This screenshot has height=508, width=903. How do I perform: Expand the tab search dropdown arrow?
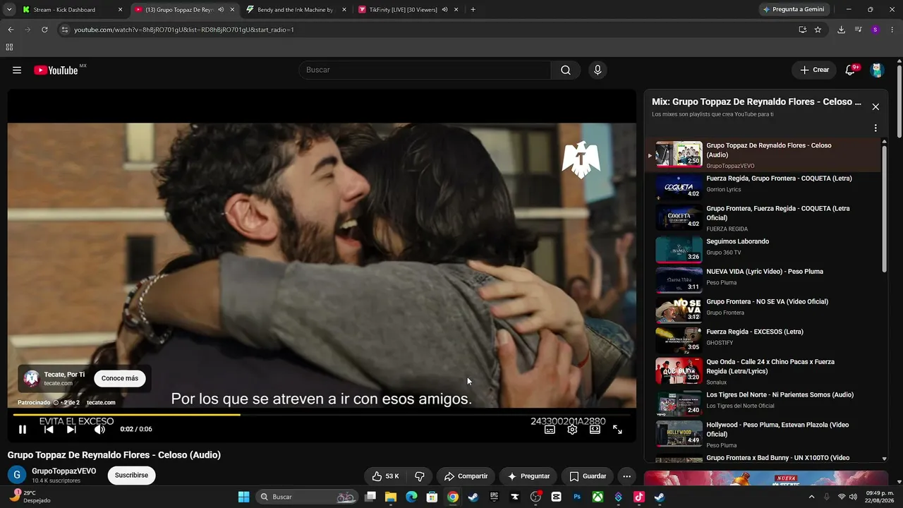point(9,10)
